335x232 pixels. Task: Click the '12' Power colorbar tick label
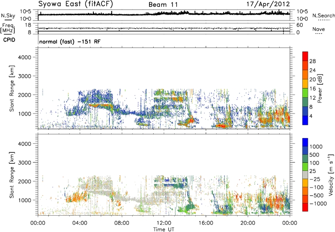pos(312,98)
